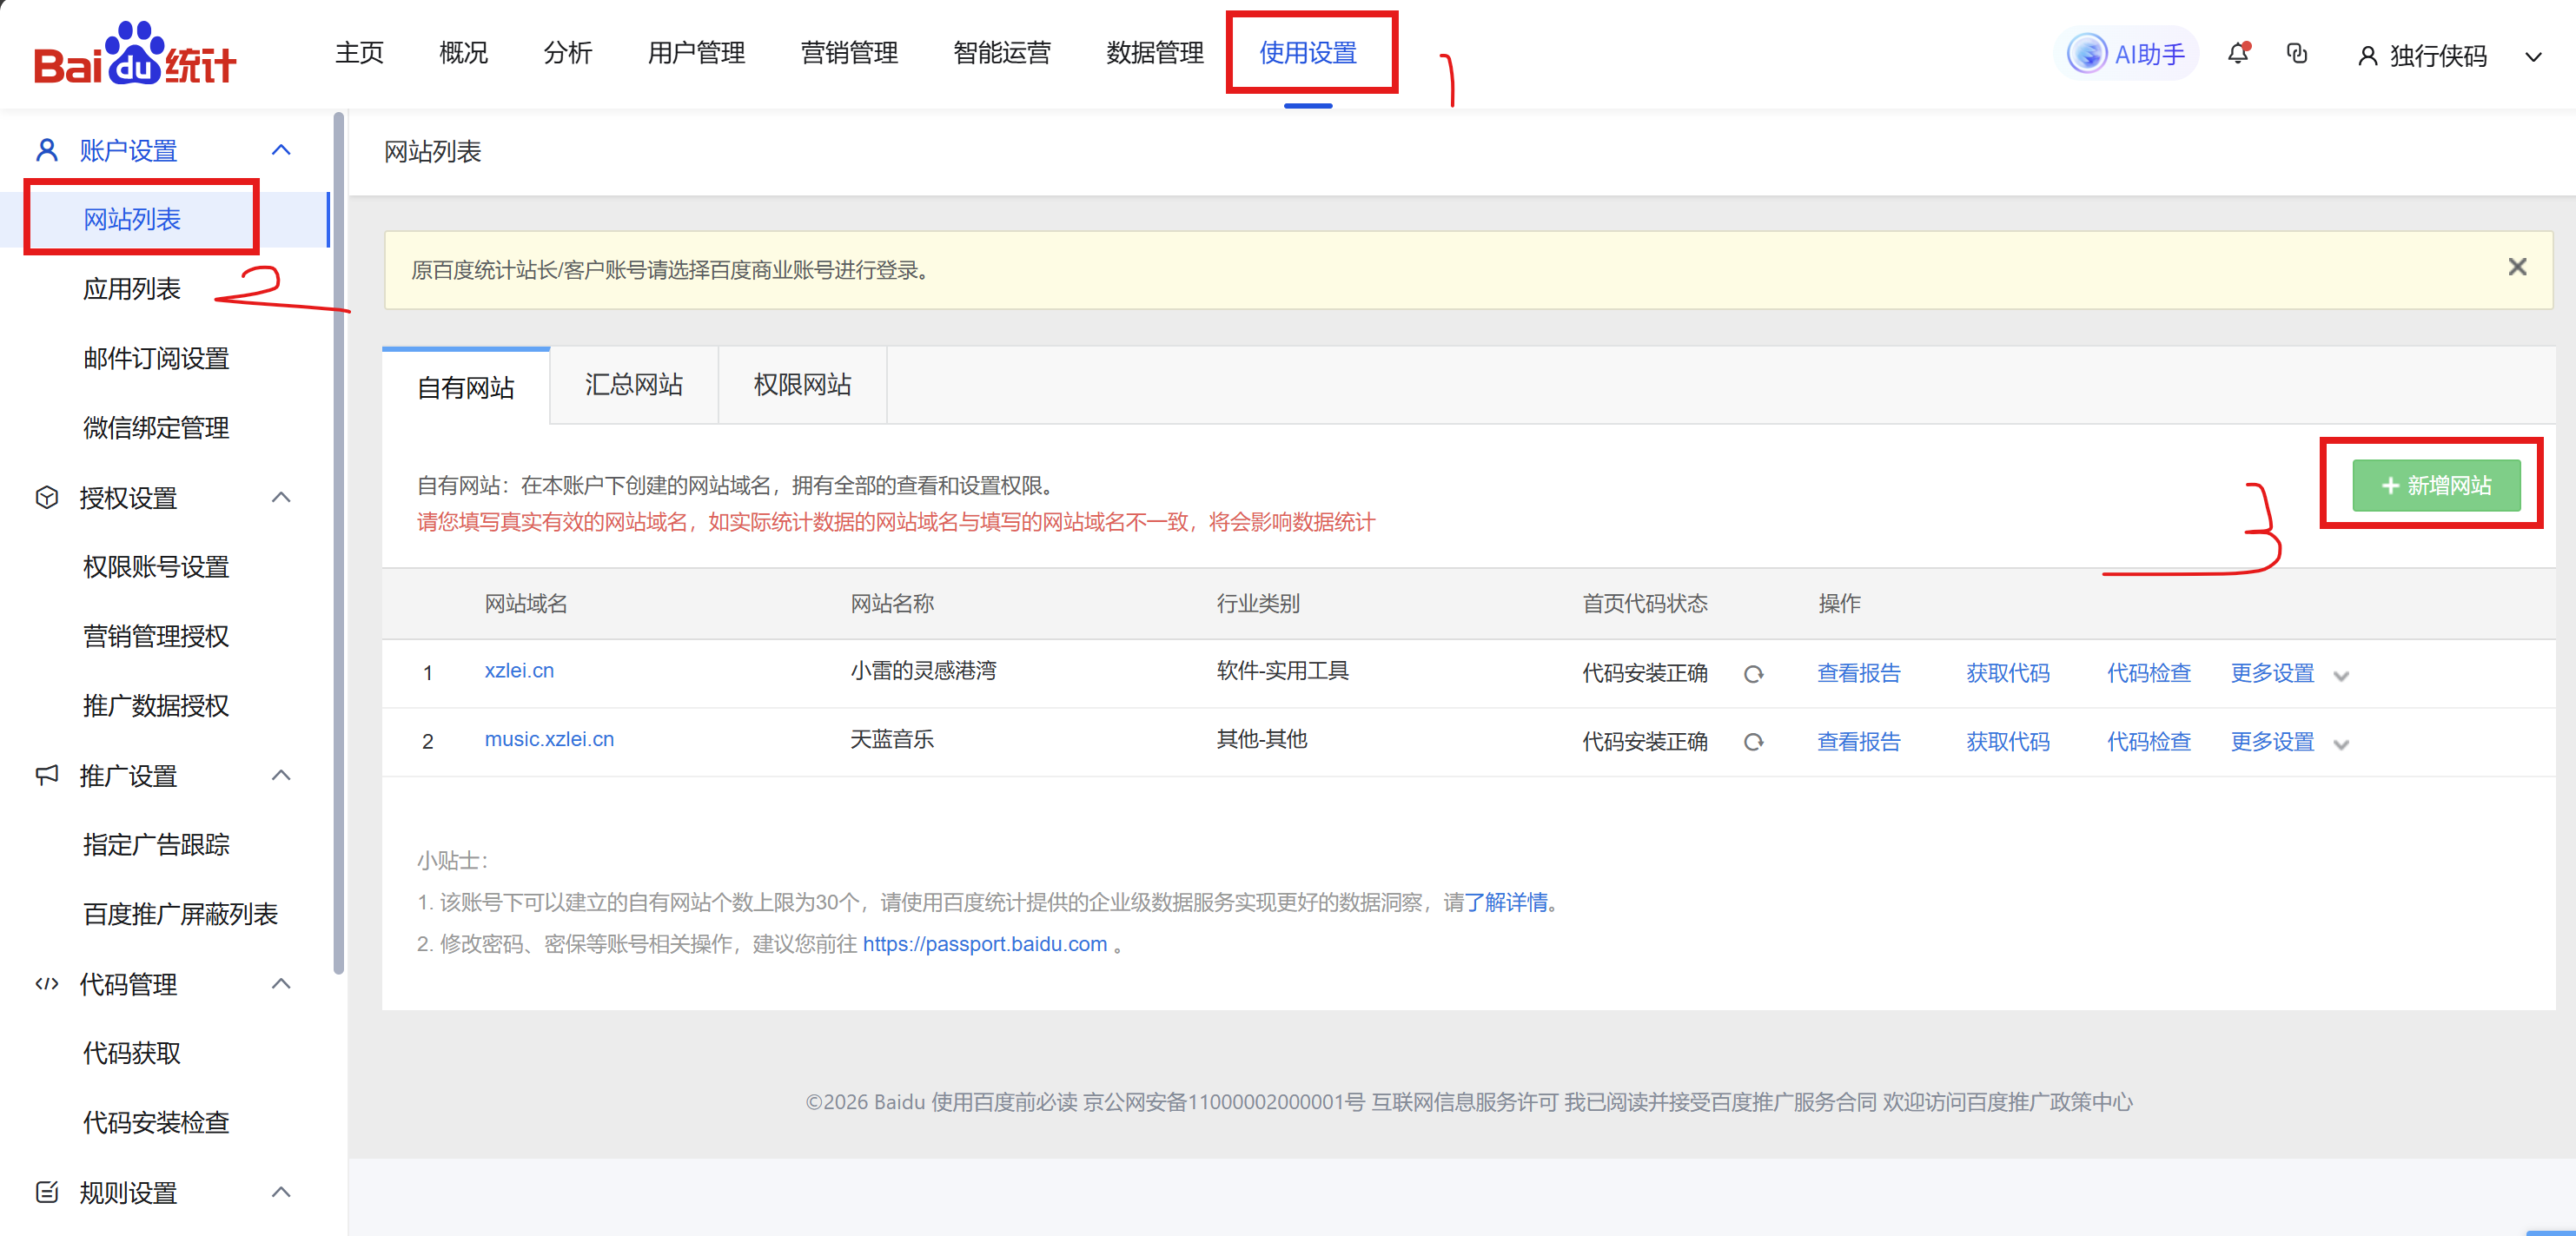Open the AI助手 assistant
Viewport: 2576px width, 1236px height.
tap(2127, 54)
